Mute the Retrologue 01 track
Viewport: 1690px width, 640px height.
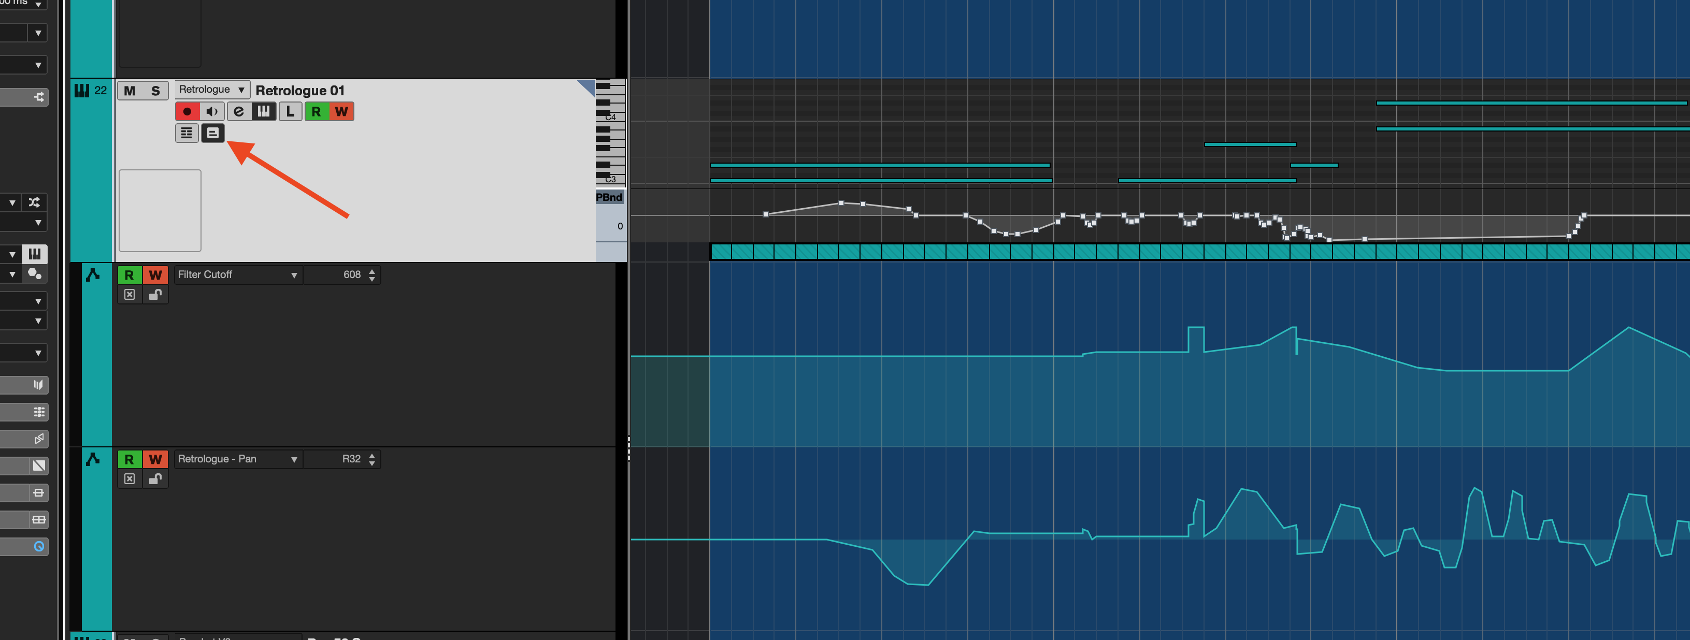pyautogui.click(x=130, y=91)
